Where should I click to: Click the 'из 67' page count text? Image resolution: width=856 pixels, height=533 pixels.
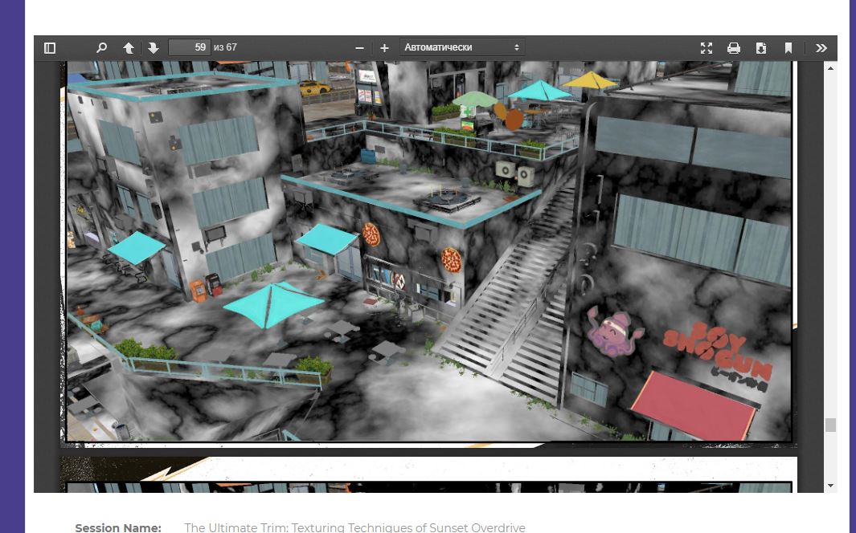pos(226,47)
